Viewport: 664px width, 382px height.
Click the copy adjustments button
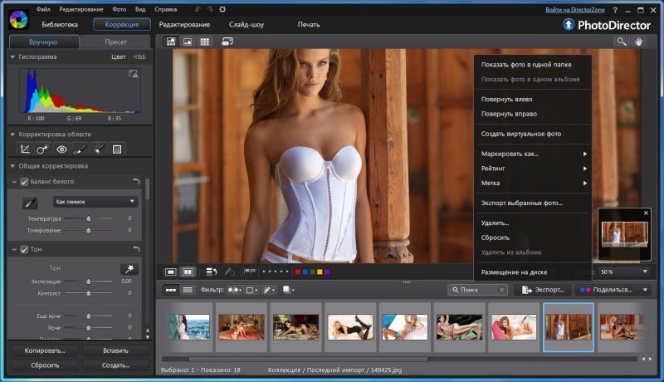click(x=45, y=350)
